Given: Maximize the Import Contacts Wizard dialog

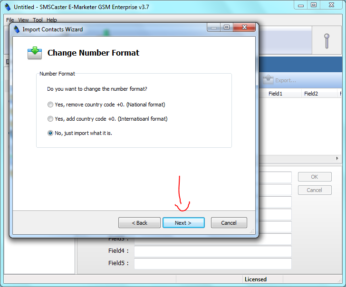Looking at the screenshot, I should [227, 27].
